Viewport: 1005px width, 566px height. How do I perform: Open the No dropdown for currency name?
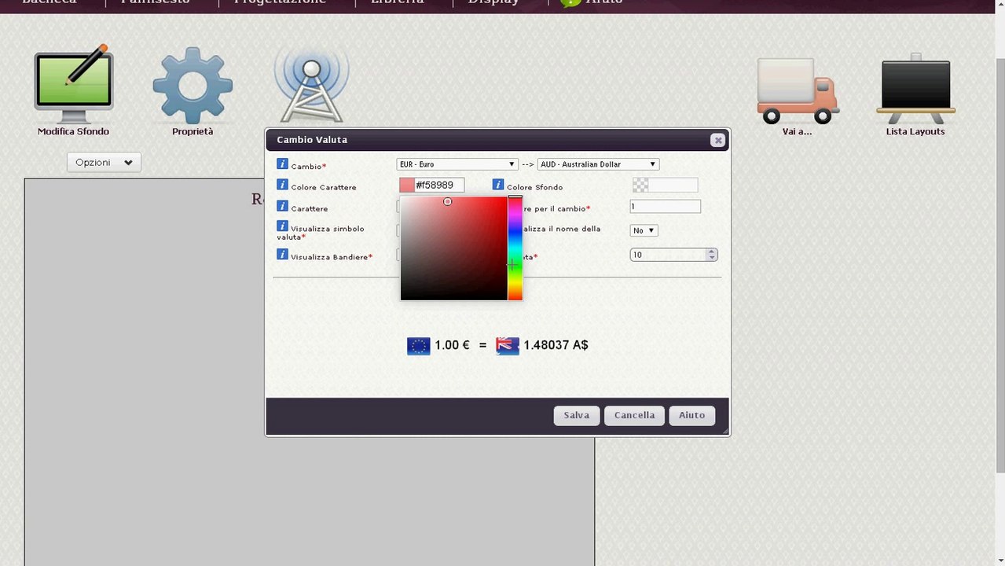coord(644,230)
